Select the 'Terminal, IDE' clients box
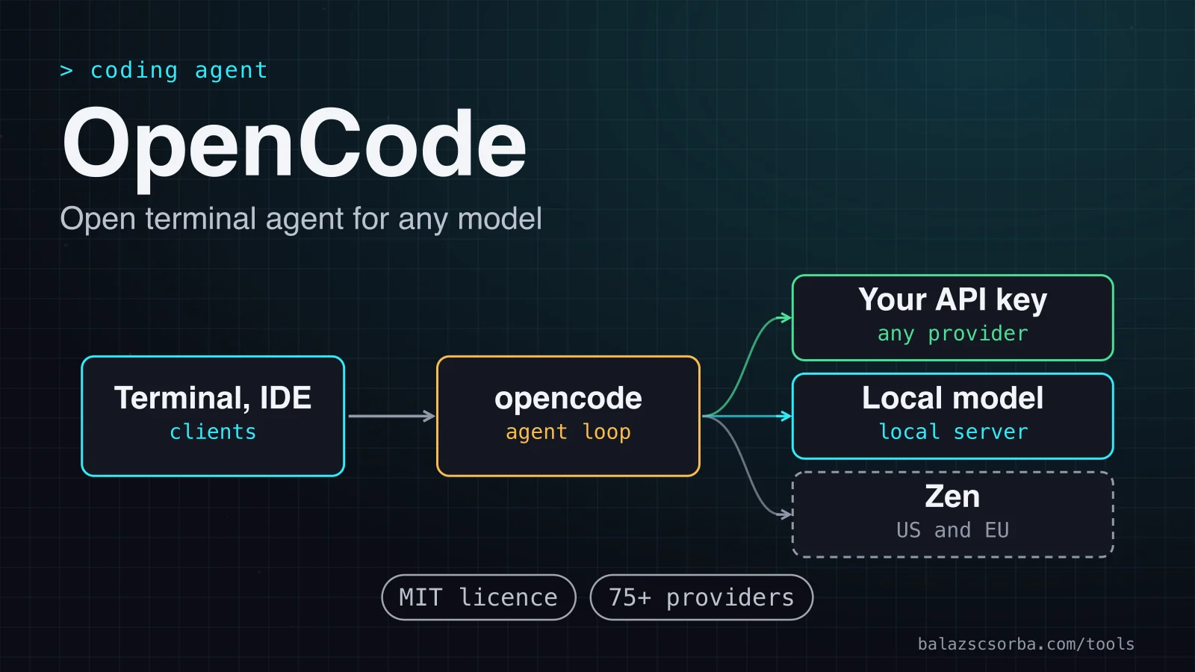The image size is (1195, 672). 213,416
